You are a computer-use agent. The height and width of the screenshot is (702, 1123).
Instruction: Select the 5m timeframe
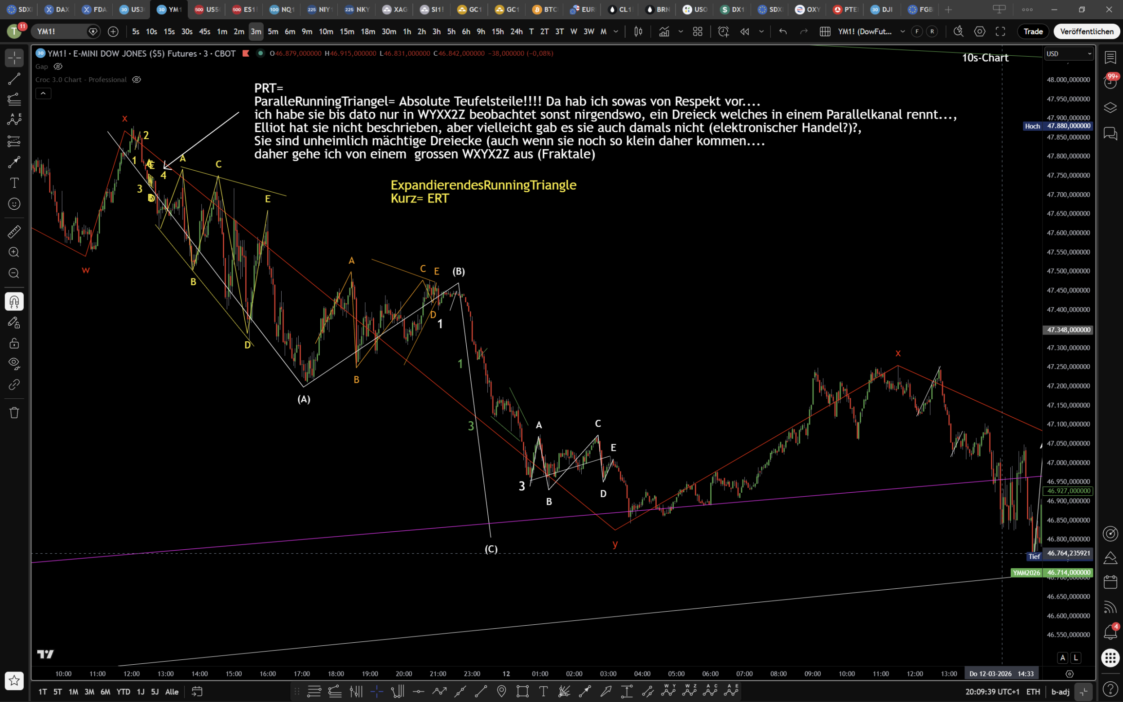273,31
